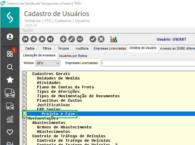
Task: Toggle Ordens de Abastecimento checkbox
Action: [x=25, y=127]
